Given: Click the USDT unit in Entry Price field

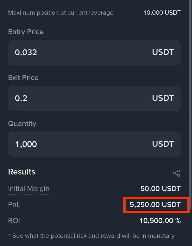Looking at the screenshot, I should click(163, 52).
